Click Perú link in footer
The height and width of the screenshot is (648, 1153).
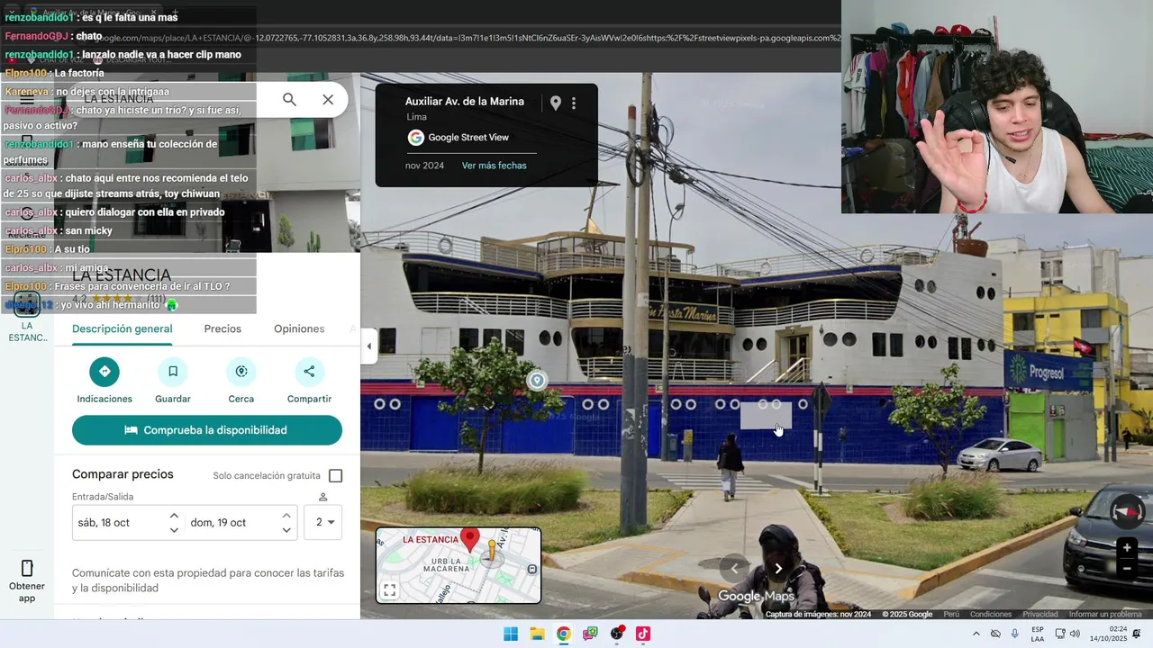951,615
